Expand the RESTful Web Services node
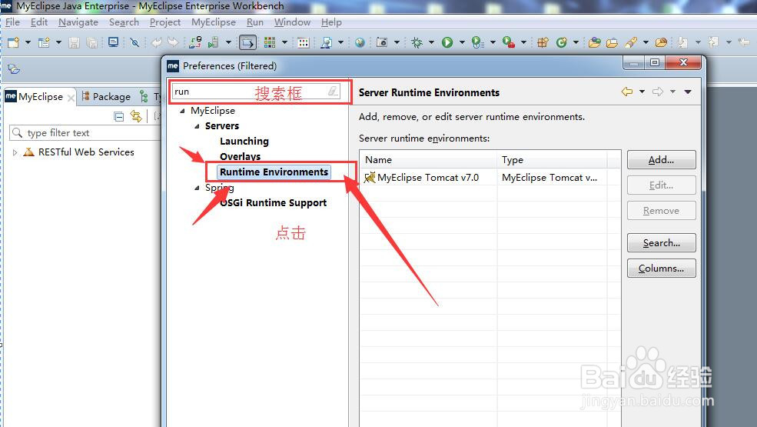Image resolution: width=757 pixels, height=427 pixels. pos(15,152)
